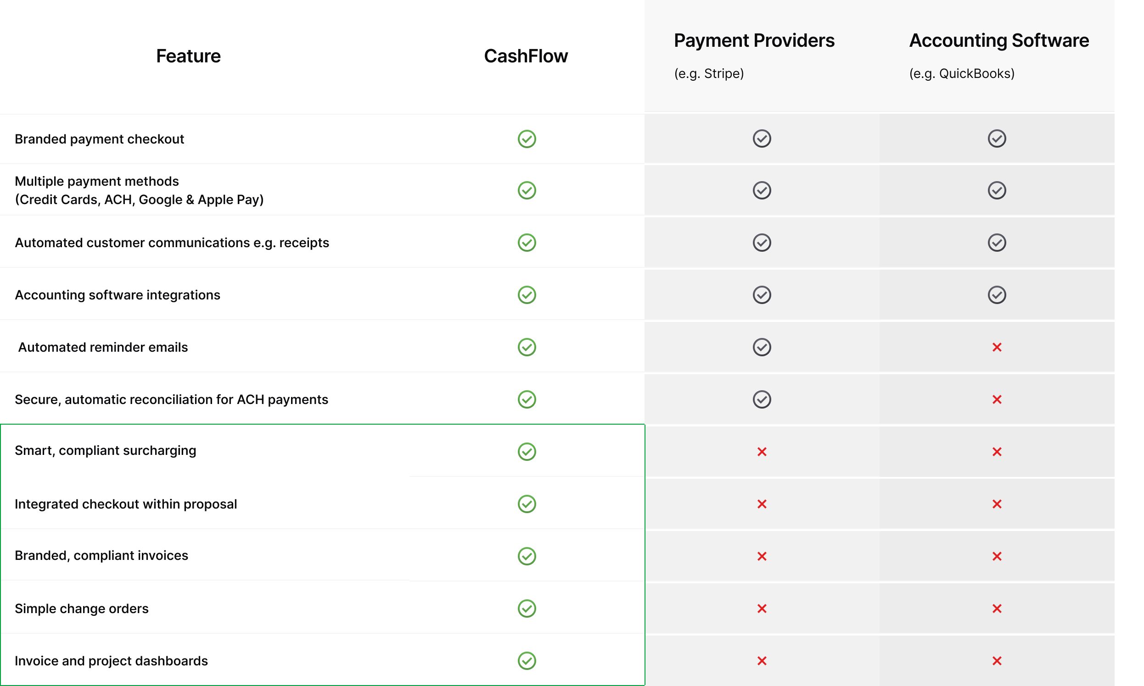Click the Accounting Software column heading

[998, 41]
